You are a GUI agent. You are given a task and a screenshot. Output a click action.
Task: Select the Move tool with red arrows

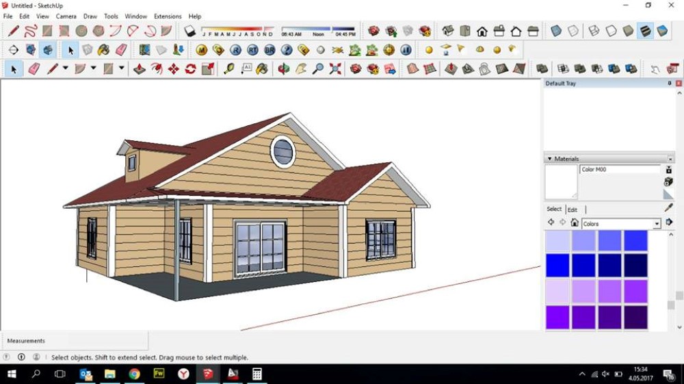click(174, 68)
